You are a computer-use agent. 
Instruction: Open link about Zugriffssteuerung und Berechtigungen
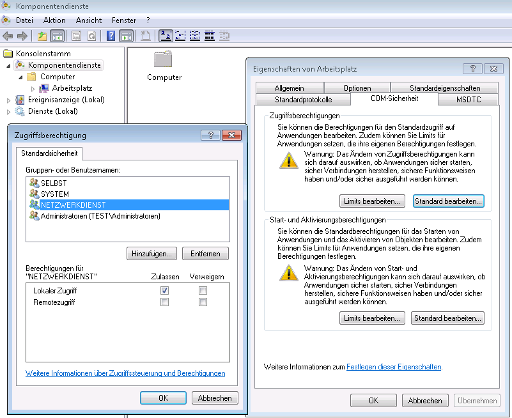125,373
